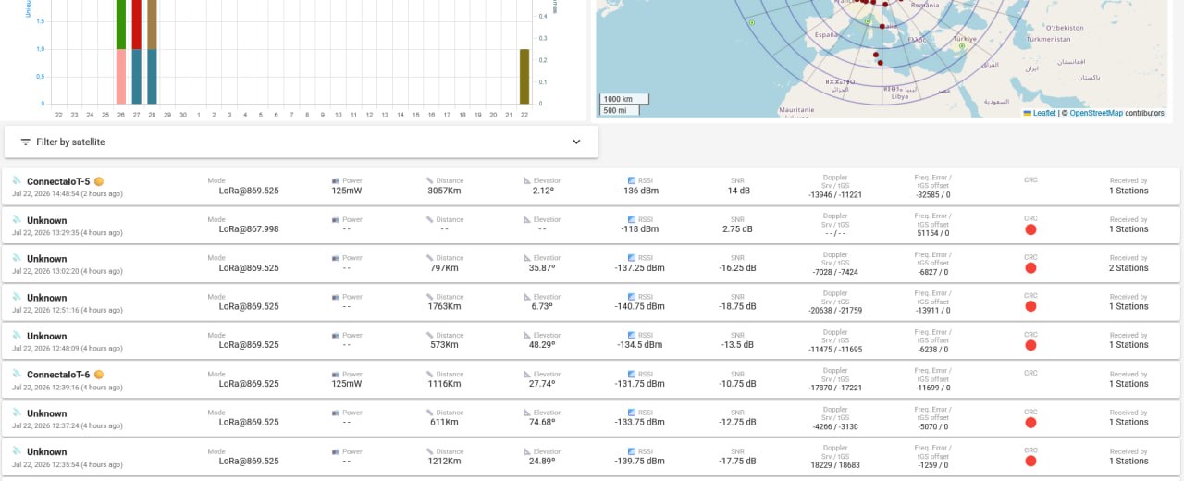Viewport: 1184px width, 481px height.
Task: Open the Leaflet attribution link
Action: (x=1040, y=113)
